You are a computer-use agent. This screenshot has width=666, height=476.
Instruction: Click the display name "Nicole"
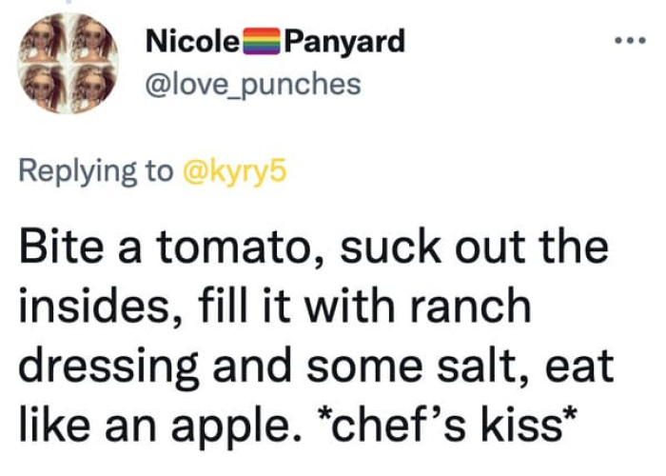point(193,42)
